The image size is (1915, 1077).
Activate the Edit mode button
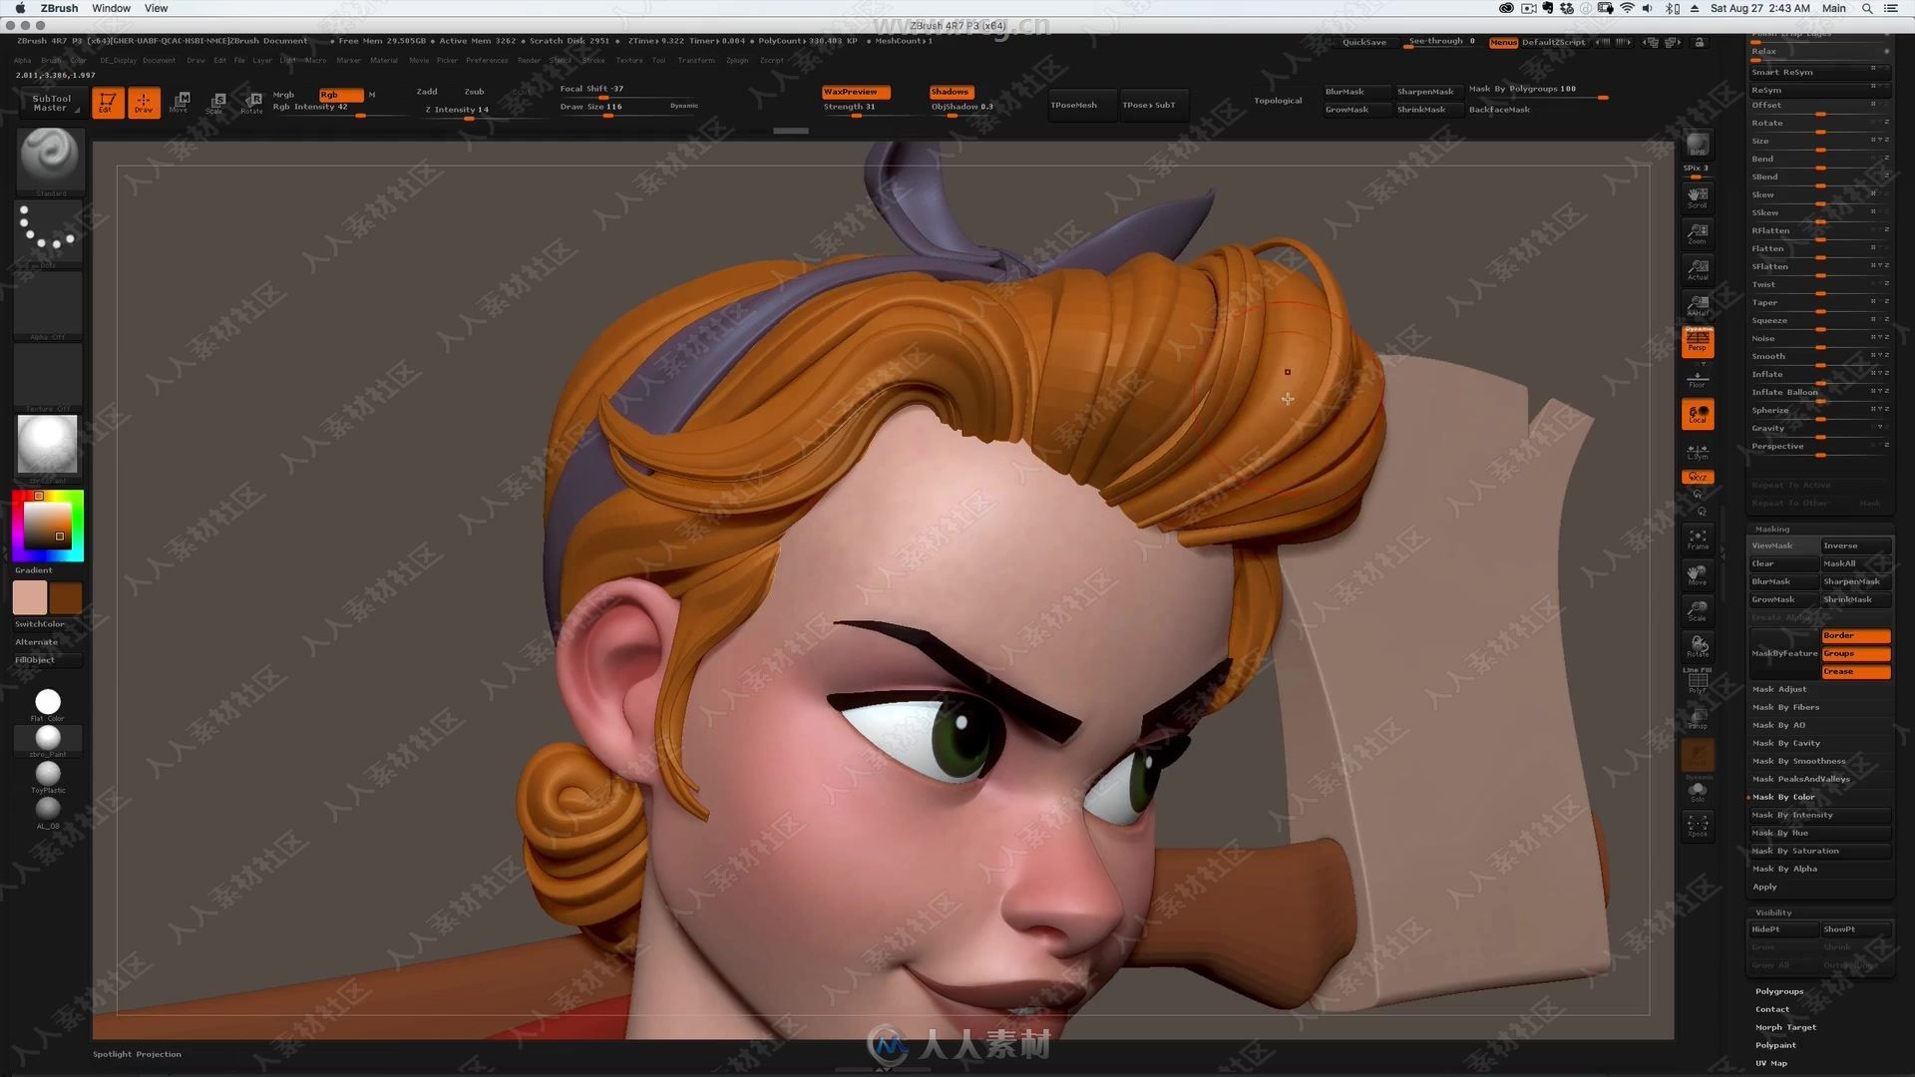click(108, 103)
